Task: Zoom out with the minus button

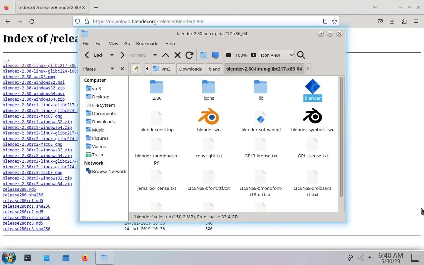Action: pos(229,55)
